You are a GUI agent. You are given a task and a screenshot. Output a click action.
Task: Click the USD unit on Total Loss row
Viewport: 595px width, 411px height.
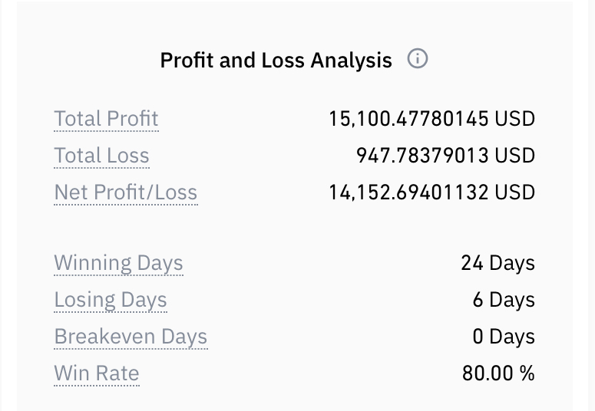click(x=515, y=156)
